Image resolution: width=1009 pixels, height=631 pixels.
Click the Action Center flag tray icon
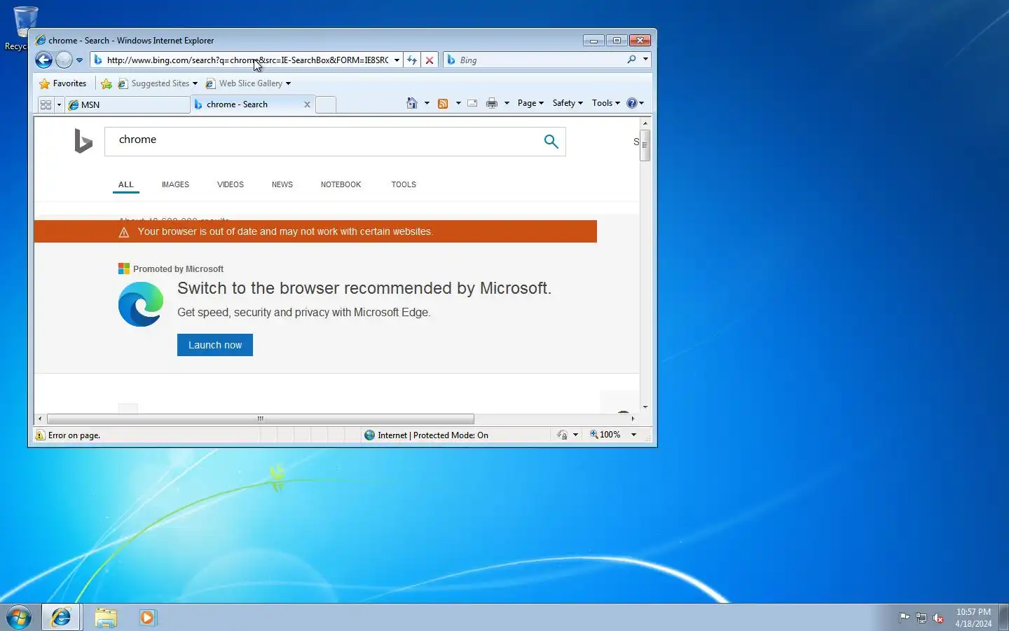click(905, 618)
